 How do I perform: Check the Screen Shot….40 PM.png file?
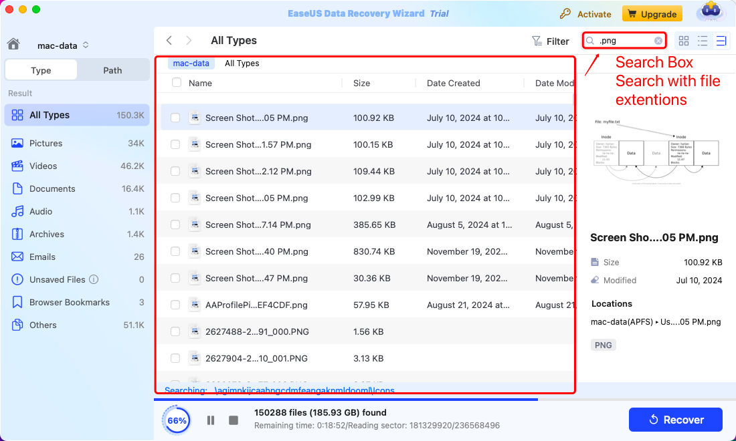175,251
